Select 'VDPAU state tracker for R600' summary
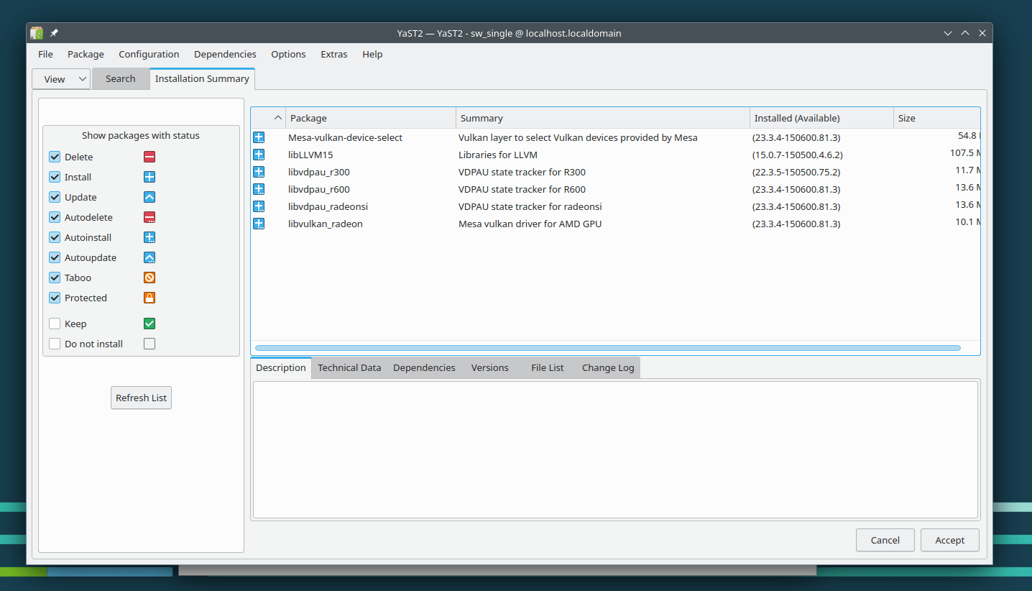1032x591 pixels. [522, 189]
